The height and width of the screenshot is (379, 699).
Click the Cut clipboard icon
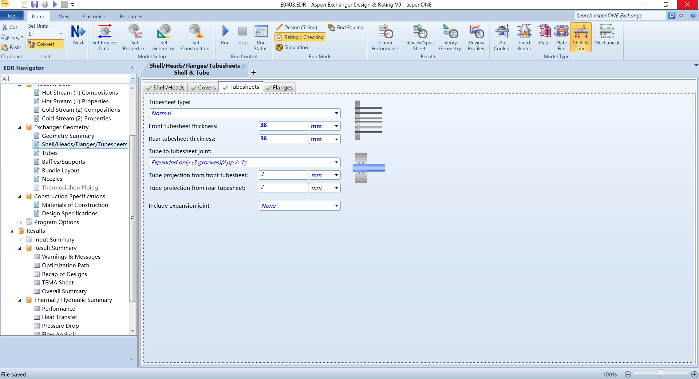click(5, 27)
